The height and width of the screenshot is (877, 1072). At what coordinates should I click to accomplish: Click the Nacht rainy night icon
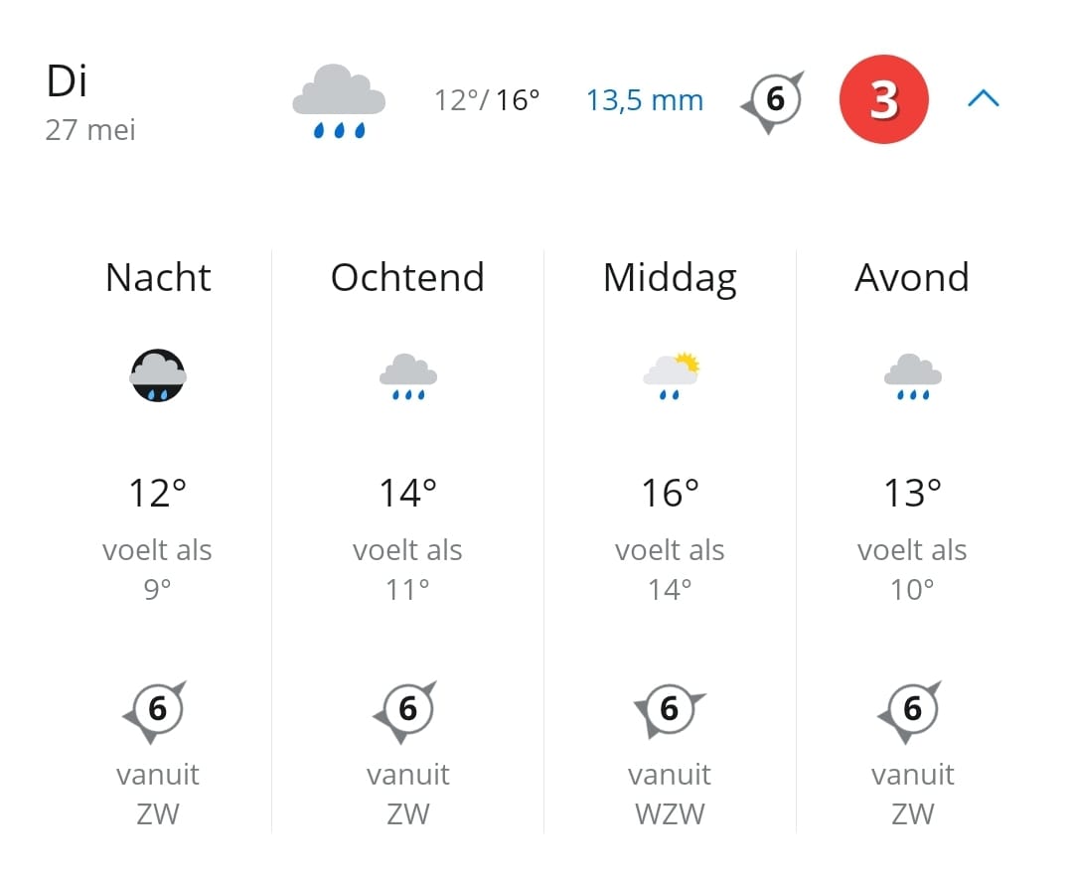[x=158, y=375]
